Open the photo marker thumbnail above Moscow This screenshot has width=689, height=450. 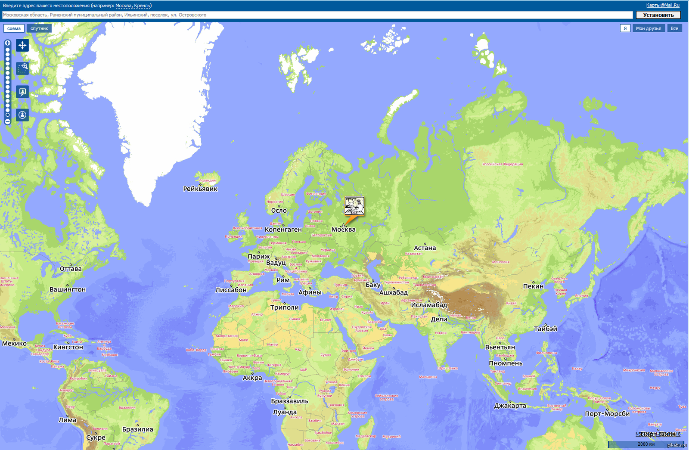click(354, 206)
